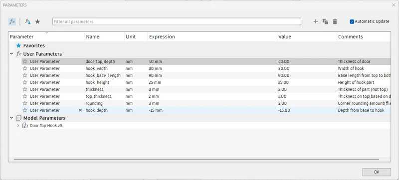399x180 pixels.
Task: Sort by the Comments column header
Action: pos(364,36)
